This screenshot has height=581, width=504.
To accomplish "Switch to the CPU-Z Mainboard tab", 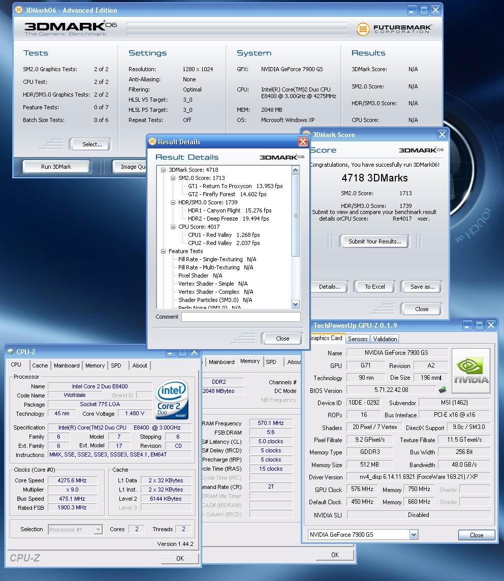I will pos(67,365).
